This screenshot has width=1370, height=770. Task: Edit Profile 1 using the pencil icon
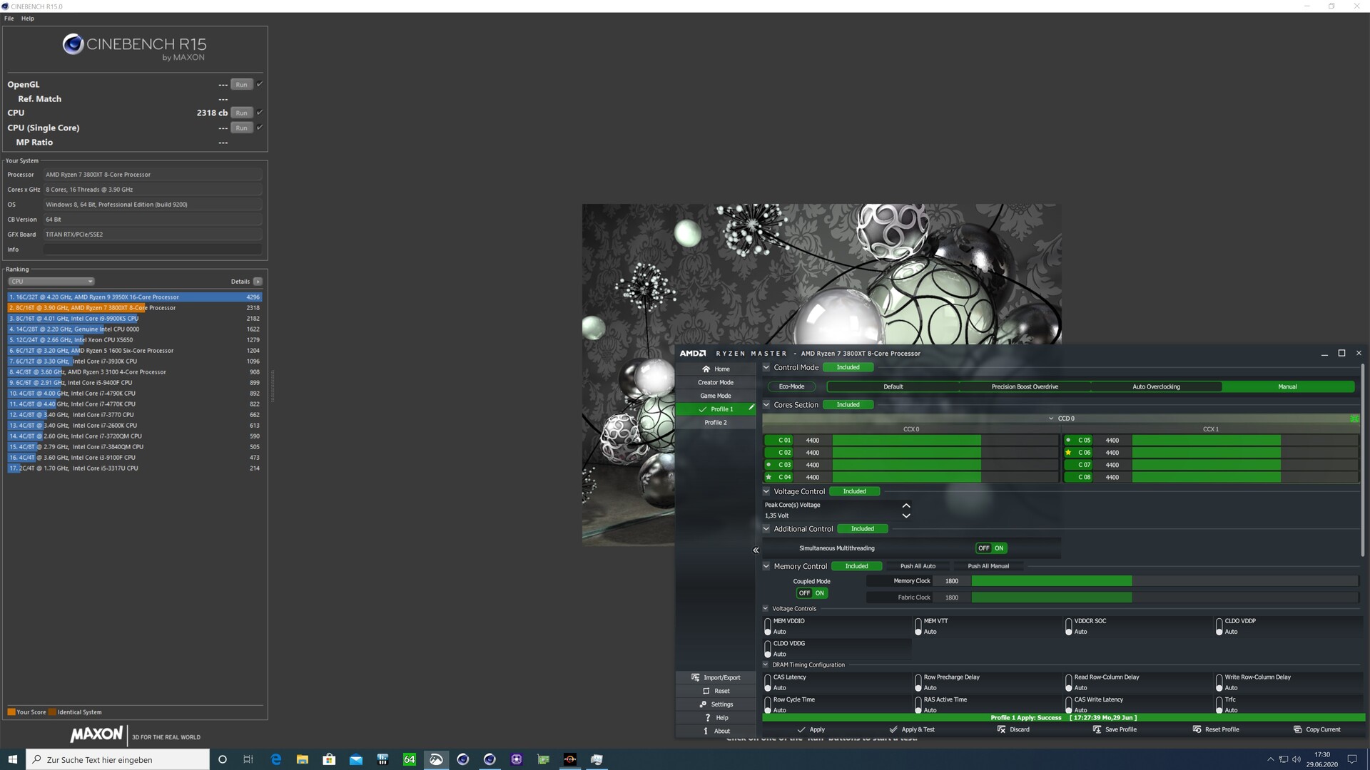pyautogui.click(x=751, y=409)
